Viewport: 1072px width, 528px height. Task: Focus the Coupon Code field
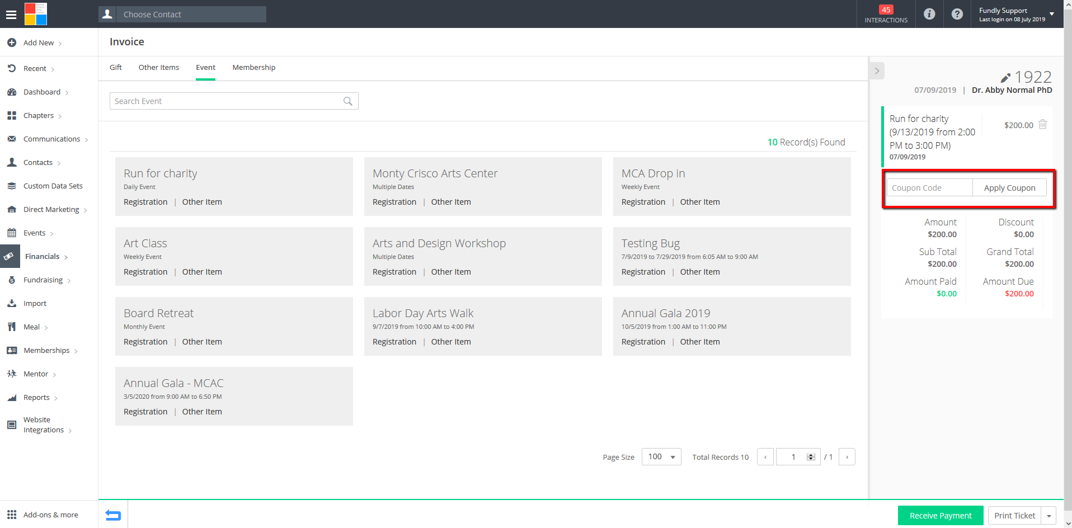(930, 188)
